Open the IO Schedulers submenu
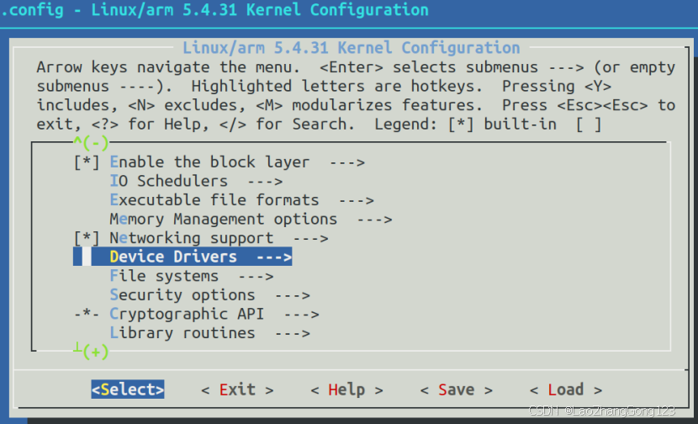Viewport: 698px width, 424px height. [x=196, y=181]
